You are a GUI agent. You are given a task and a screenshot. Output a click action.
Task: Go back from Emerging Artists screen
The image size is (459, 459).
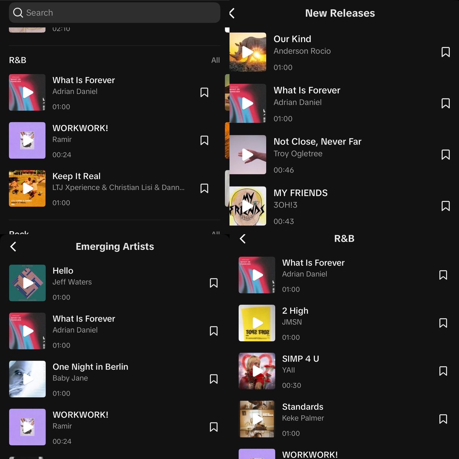(13, 247)
